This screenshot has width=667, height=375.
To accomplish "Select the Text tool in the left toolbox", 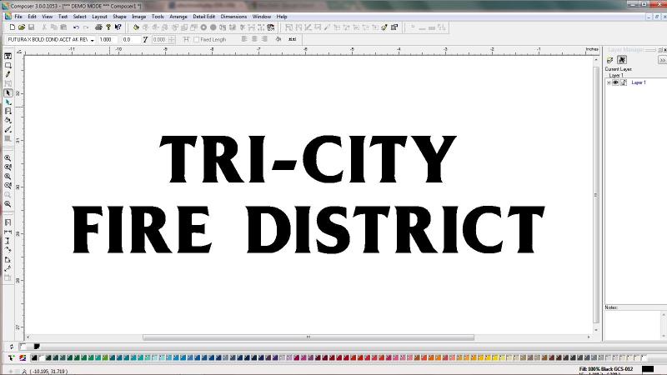I will pyautogui.click(x=8, y=56).
